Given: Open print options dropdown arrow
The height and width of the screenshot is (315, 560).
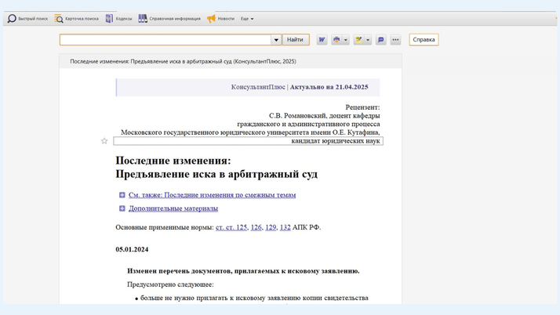Looking at the screenshot, I should pyautogui.click(x=345, y=40).
